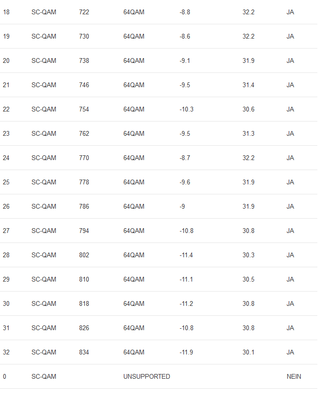
Task: Select the NEIN lock status
Action: [x=294, y=376]
